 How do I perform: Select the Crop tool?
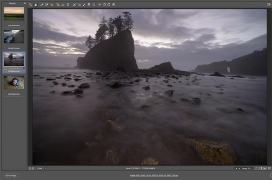[58, 5]
